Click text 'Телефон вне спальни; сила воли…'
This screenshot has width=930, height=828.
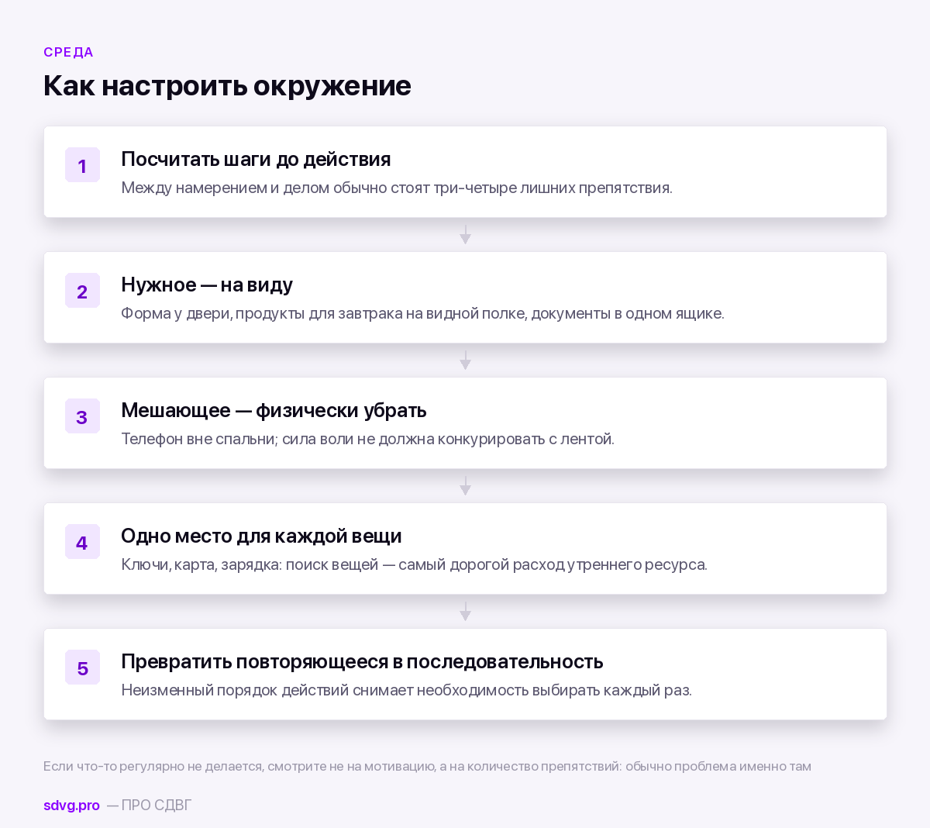pos(367,439)
